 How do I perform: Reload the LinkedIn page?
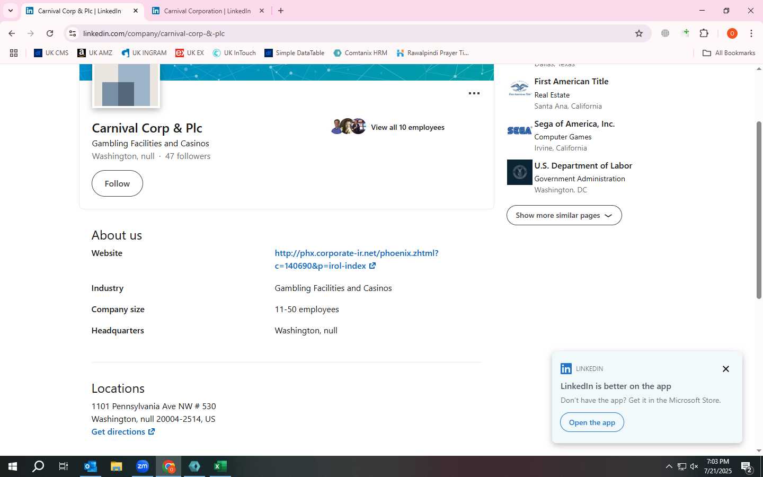pyautogui.click(x=50, y=33)
